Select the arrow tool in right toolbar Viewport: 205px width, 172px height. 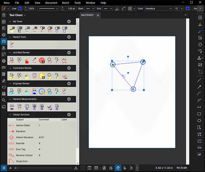coord(200,87)
